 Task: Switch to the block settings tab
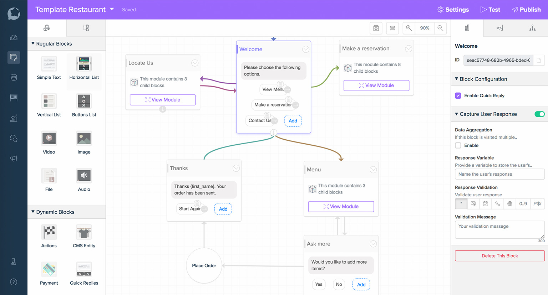467,28
